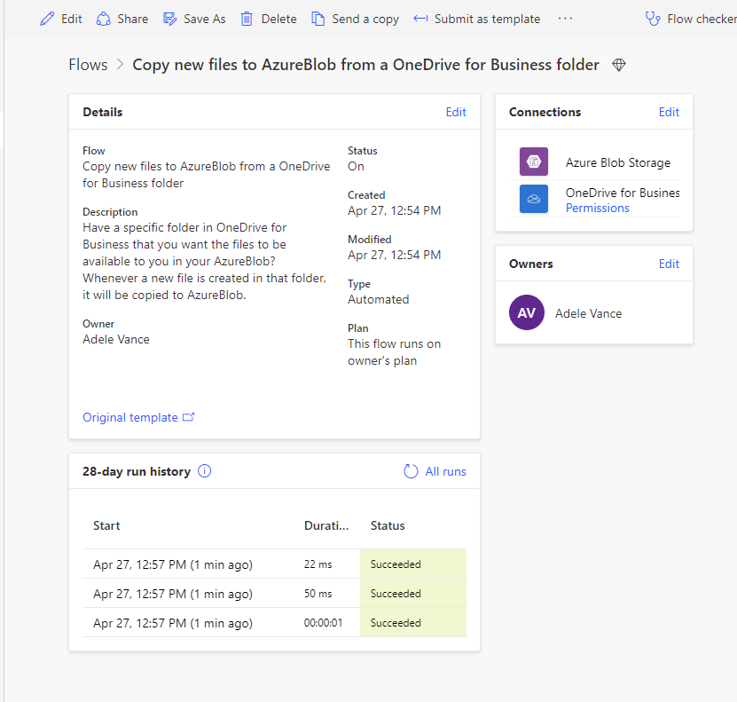Click the Save As icon
737x702 pixels.
pos(170,19)
